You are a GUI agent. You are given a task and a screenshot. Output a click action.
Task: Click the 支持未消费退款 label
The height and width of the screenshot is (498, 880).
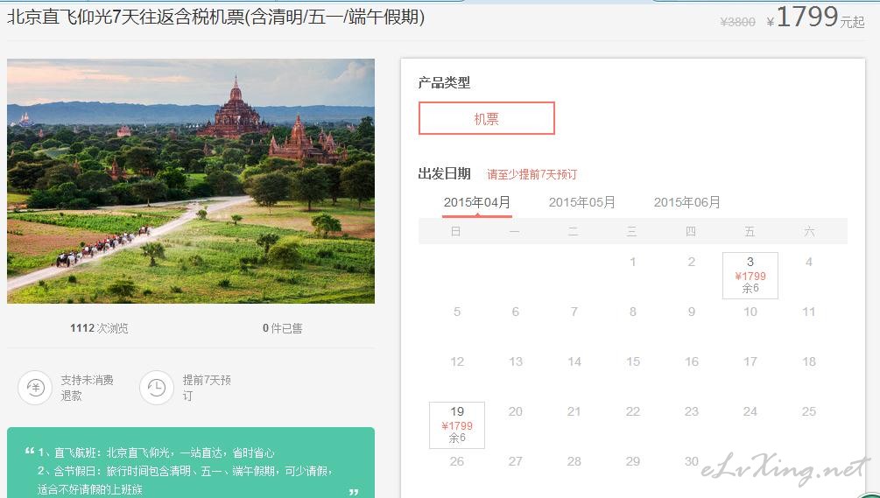(87, 388)
